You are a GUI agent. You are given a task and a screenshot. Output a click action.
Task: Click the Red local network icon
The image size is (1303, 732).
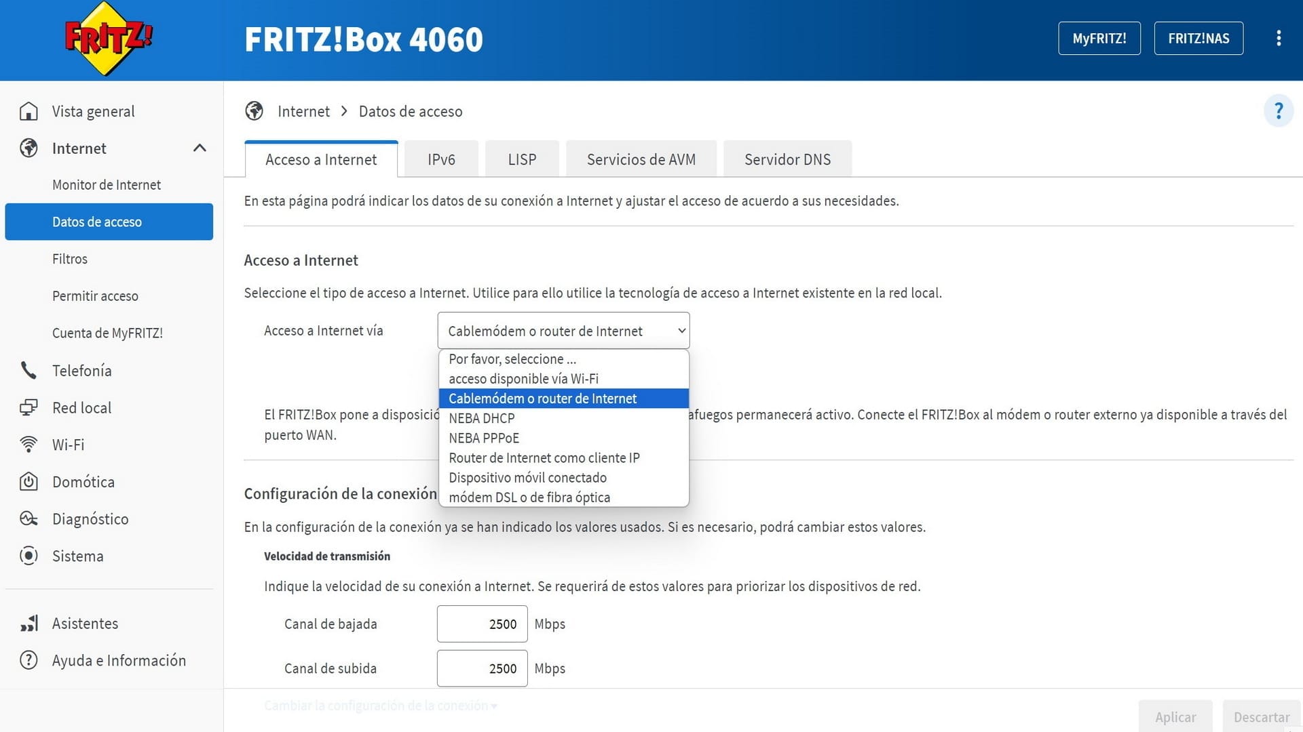click(x=29, y=408)
